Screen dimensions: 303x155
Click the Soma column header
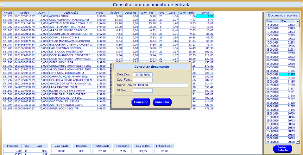point(205,13)
